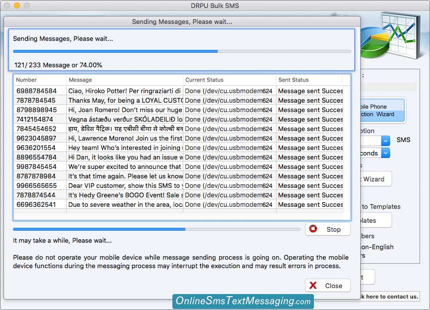The image size is (430, 310).
Task: Select the row with number 7878874544
Action: 178,195
